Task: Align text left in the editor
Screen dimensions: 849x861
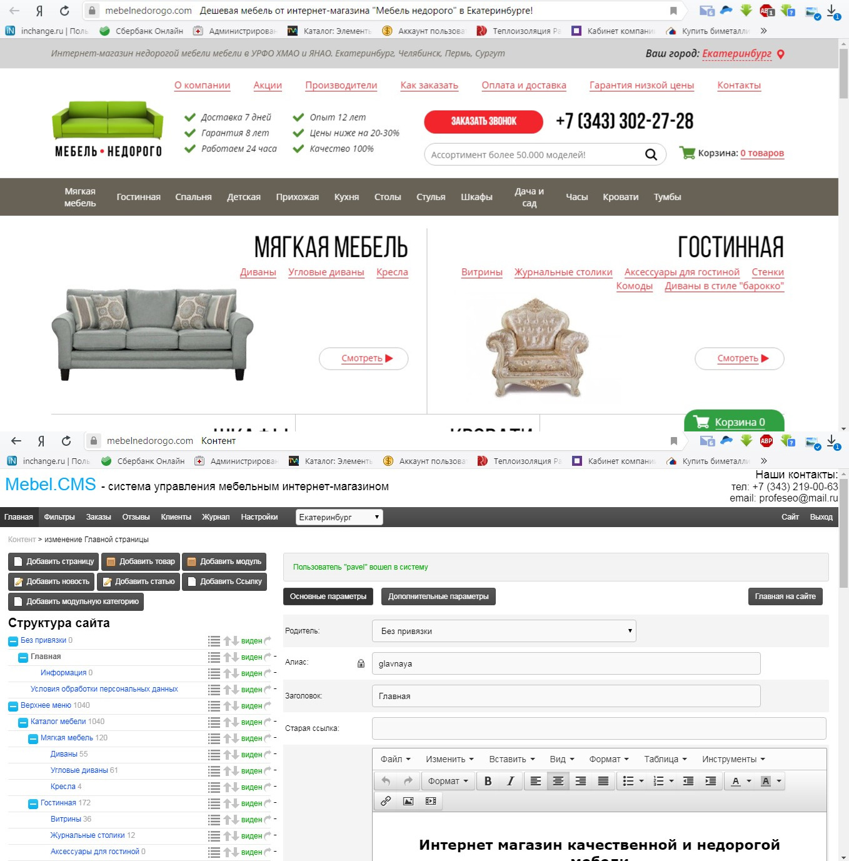Action: (536, 781)
